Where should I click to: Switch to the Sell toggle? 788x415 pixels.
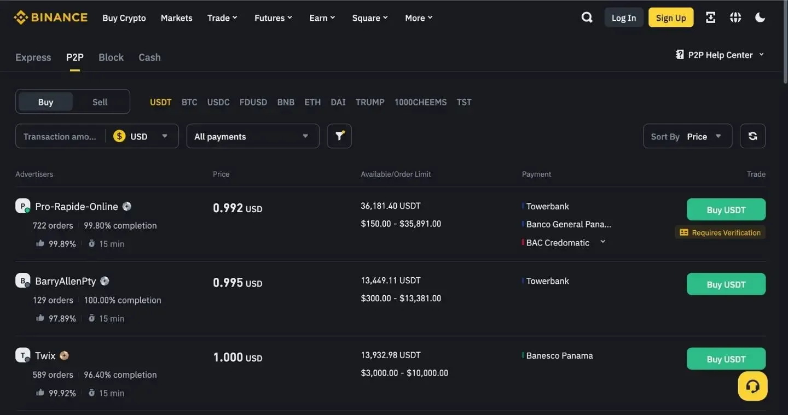point(100,102)
